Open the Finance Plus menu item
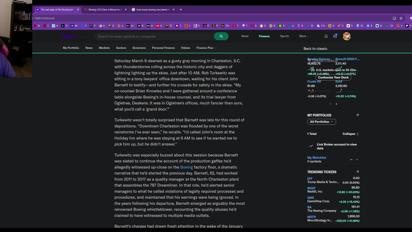The height and width of the screenshot is (232, 412). pos(205,48)
